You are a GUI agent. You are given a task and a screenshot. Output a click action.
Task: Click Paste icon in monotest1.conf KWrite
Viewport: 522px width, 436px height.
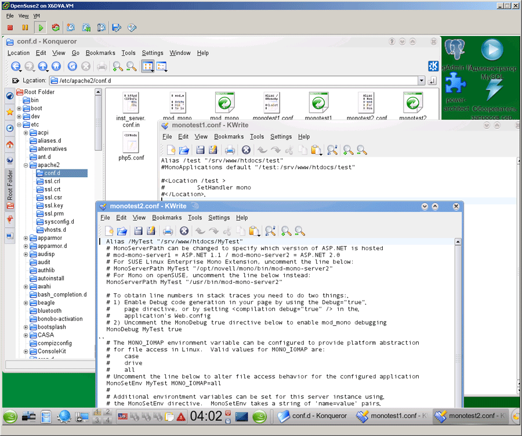point(316,150)
